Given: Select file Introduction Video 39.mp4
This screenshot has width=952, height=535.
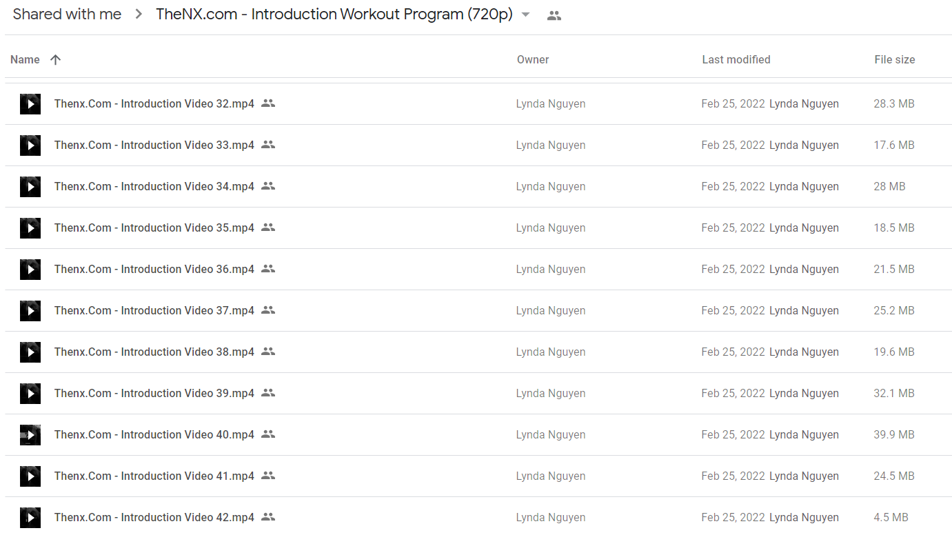Looking at the screenshot, I should (154, 393).
